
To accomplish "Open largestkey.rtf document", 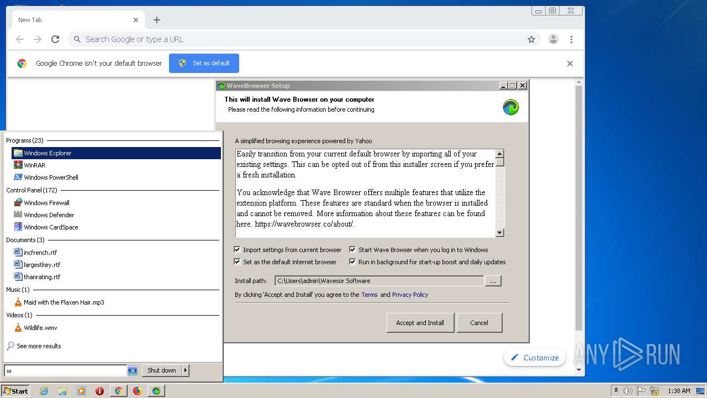I will coord(116,265).
